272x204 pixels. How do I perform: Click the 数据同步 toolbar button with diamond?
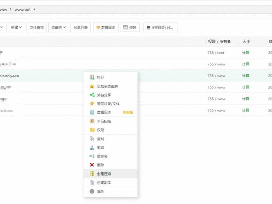coord(106,28)
